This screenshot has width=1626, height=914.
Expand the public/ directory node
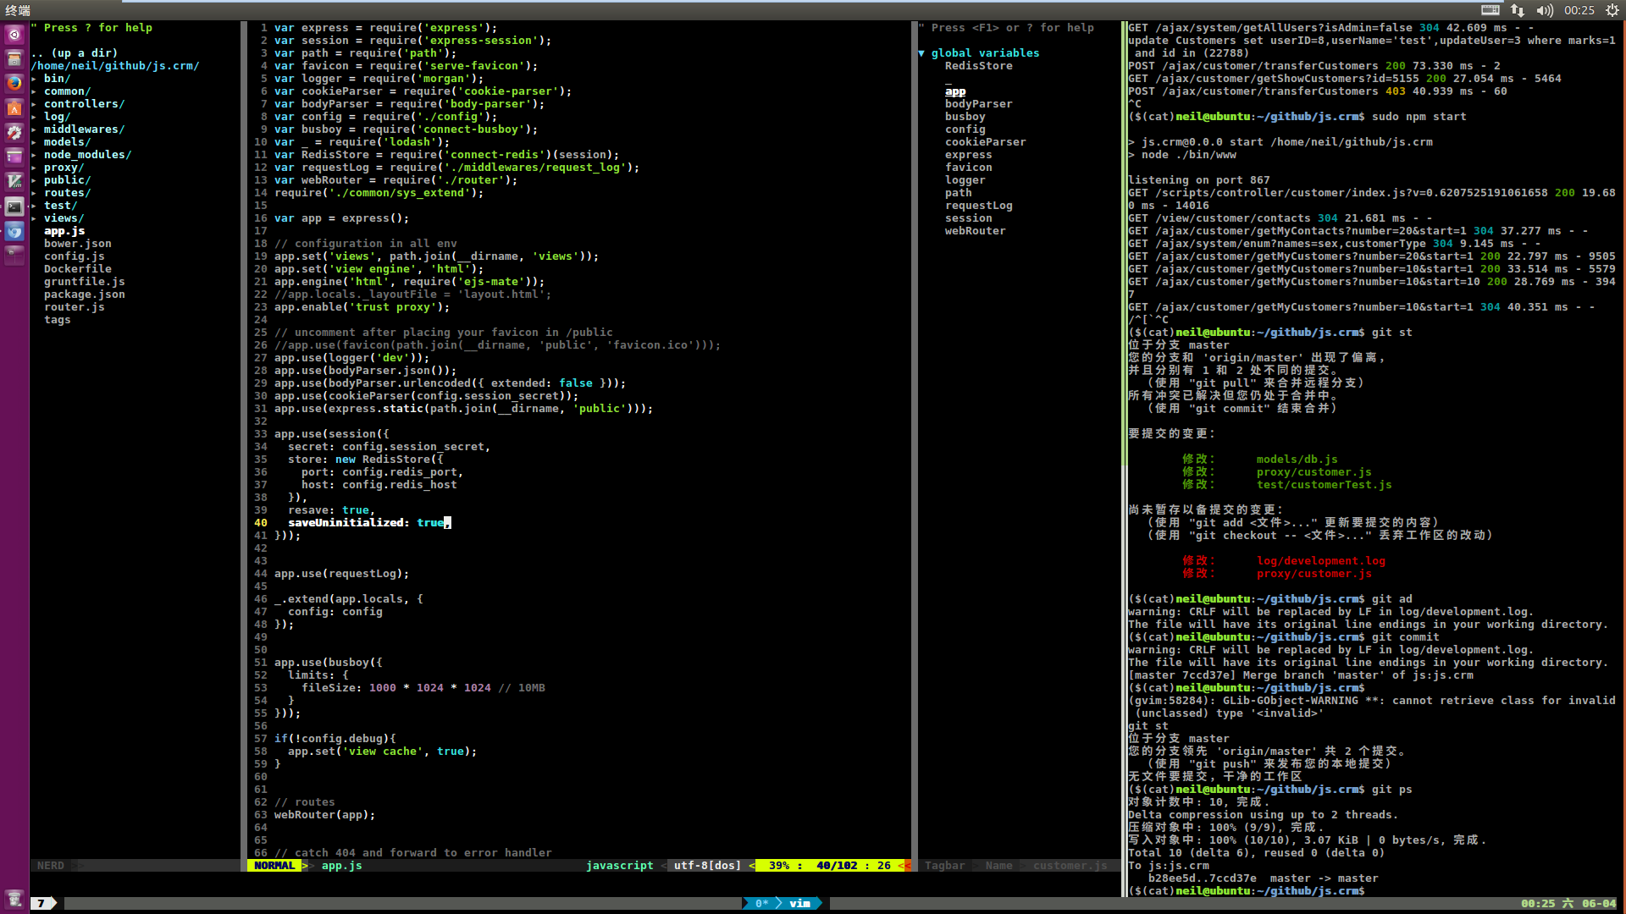[x=67, y=180]
